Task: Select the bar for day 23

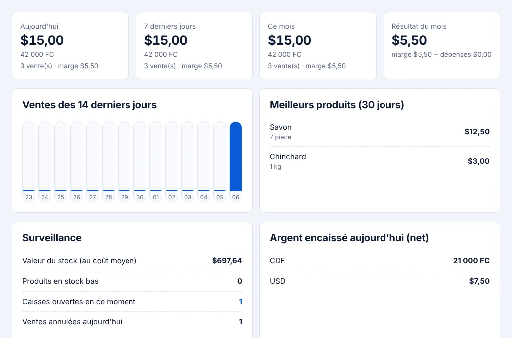Action: [29, 162]
